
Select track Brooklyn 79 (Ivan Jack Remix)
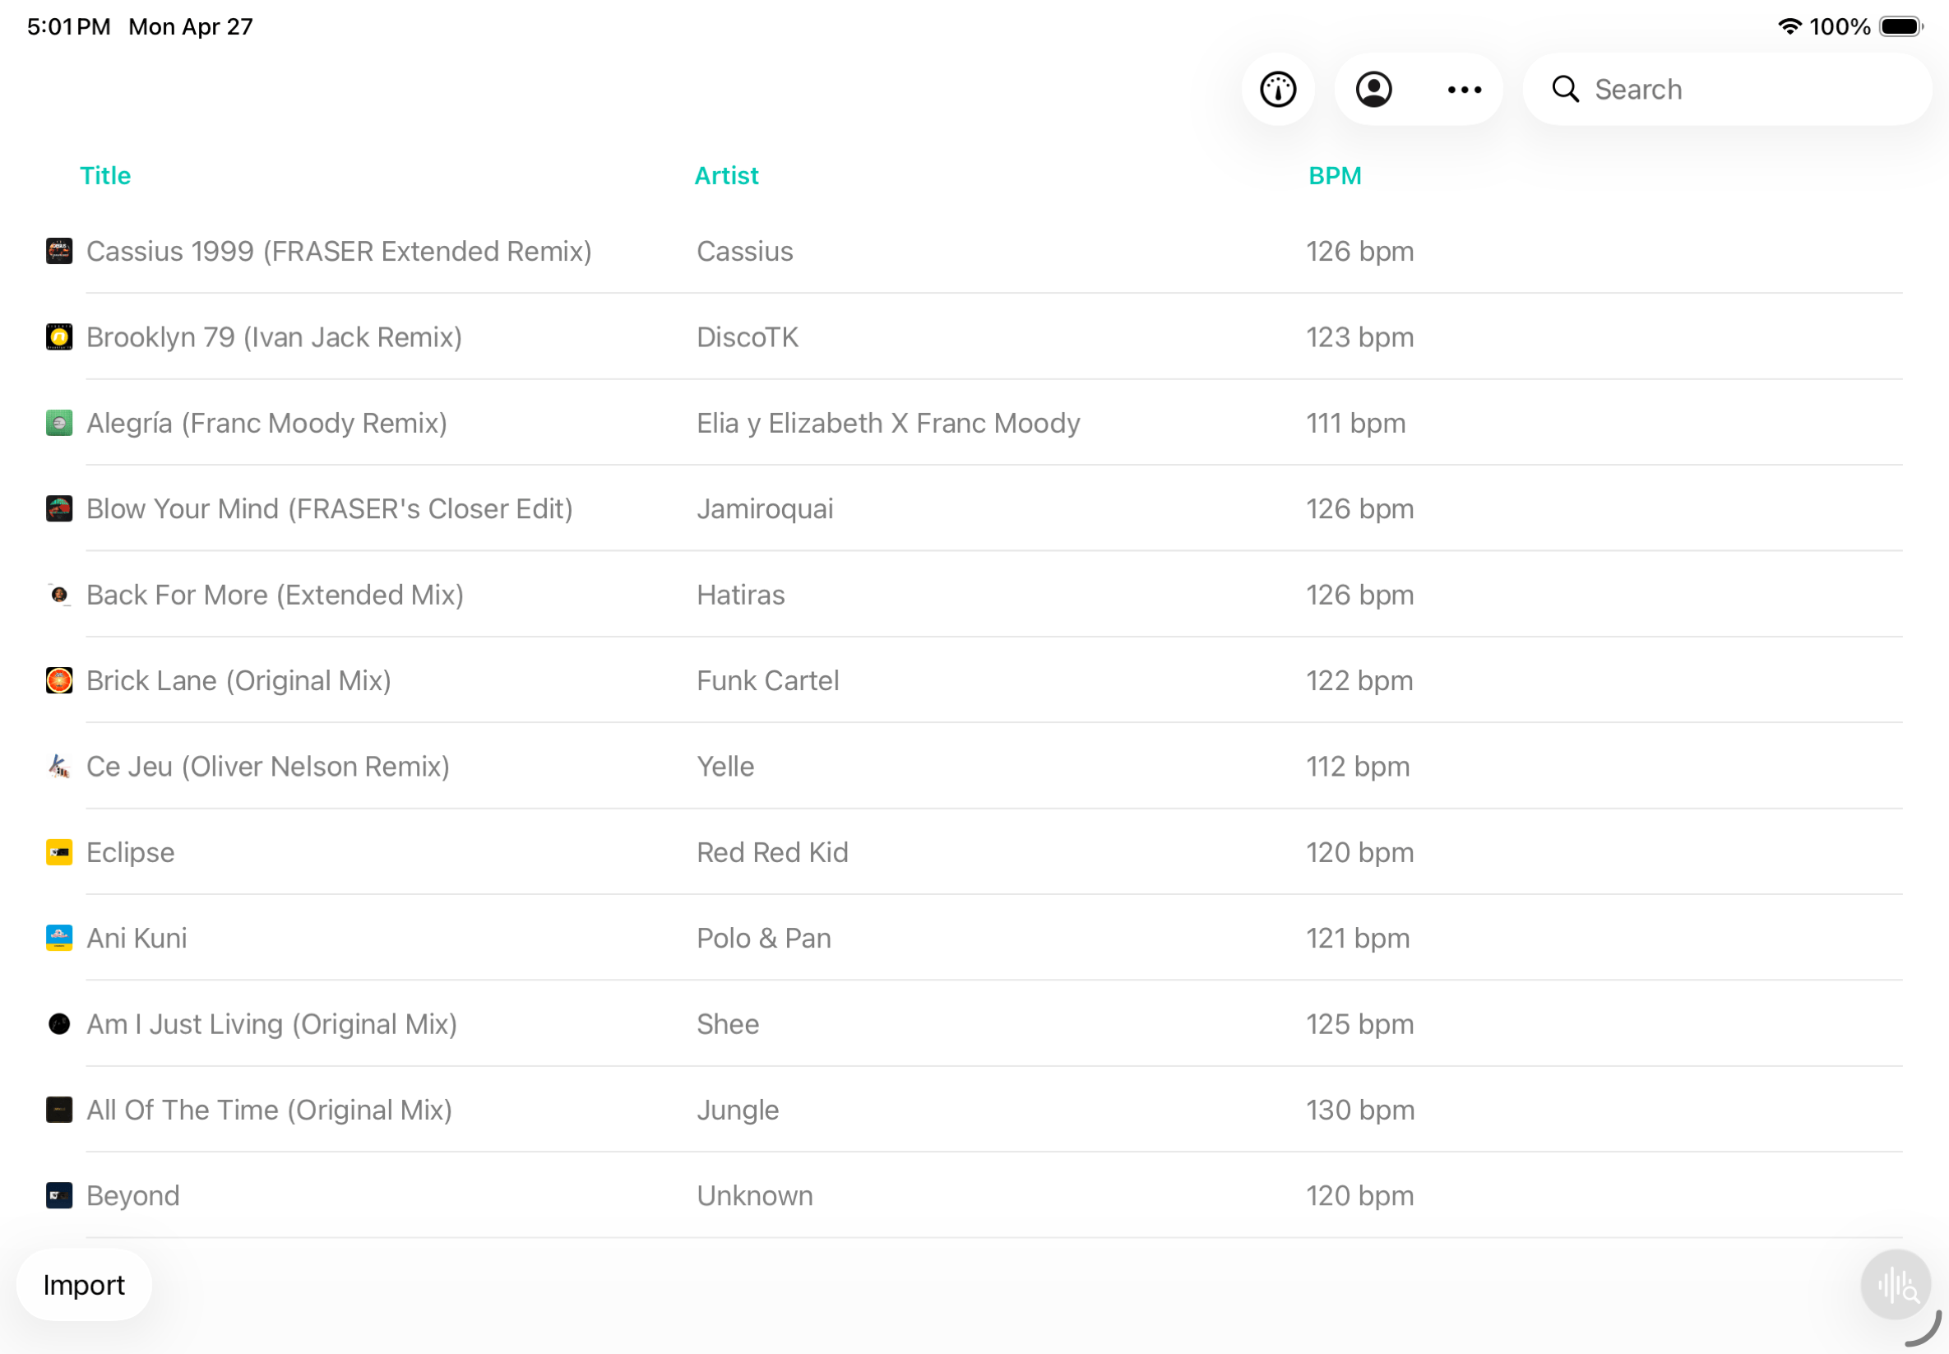pos(274,336)
